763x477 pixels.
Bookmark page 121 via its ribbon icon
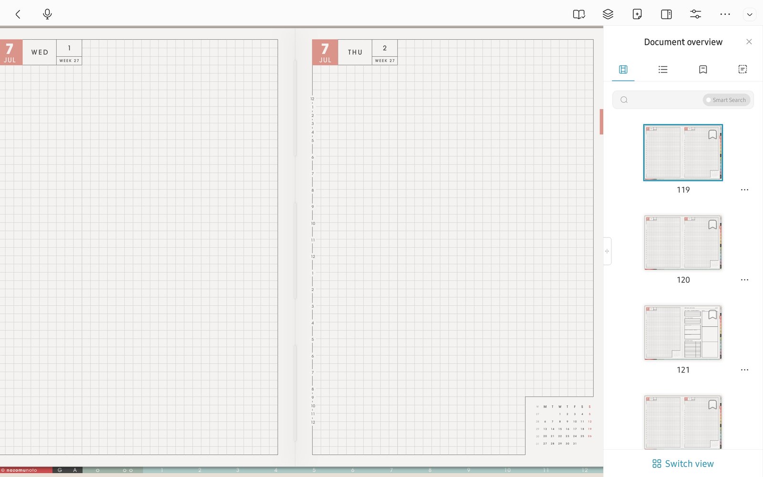(712, 315)
